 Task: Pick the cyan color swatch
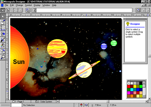[132, 90]
